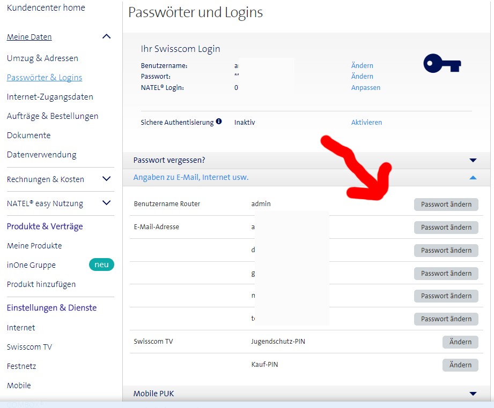The width and height of the screenshot is (494, 408).
Task: Click the info icon beside Sichere Authentisierung
Action: click(x=219, y=122)
